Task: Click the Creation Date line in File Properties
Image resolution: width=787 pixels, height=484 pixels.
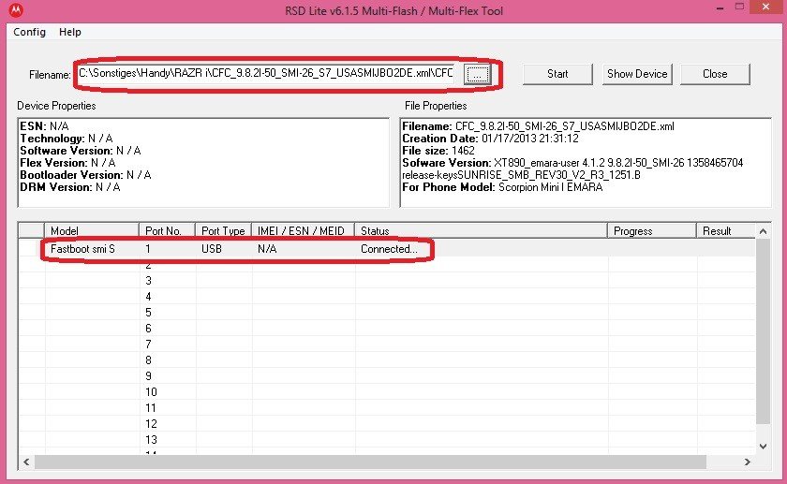Action: click(x=490, y=139)
